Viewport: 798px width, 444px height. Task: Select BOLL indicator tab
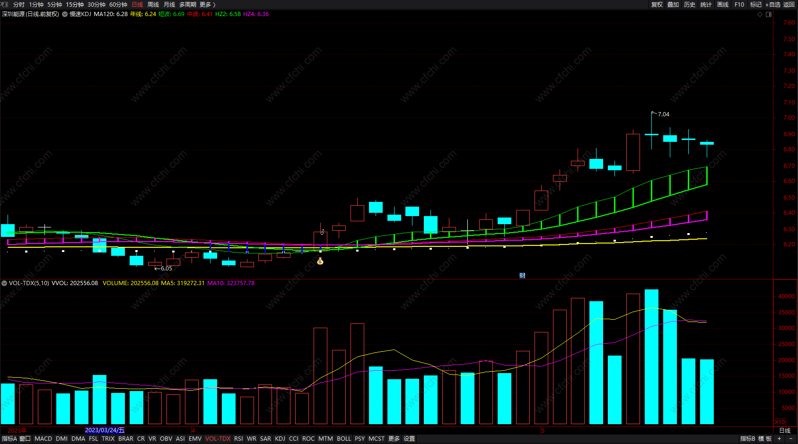point(344,439)
